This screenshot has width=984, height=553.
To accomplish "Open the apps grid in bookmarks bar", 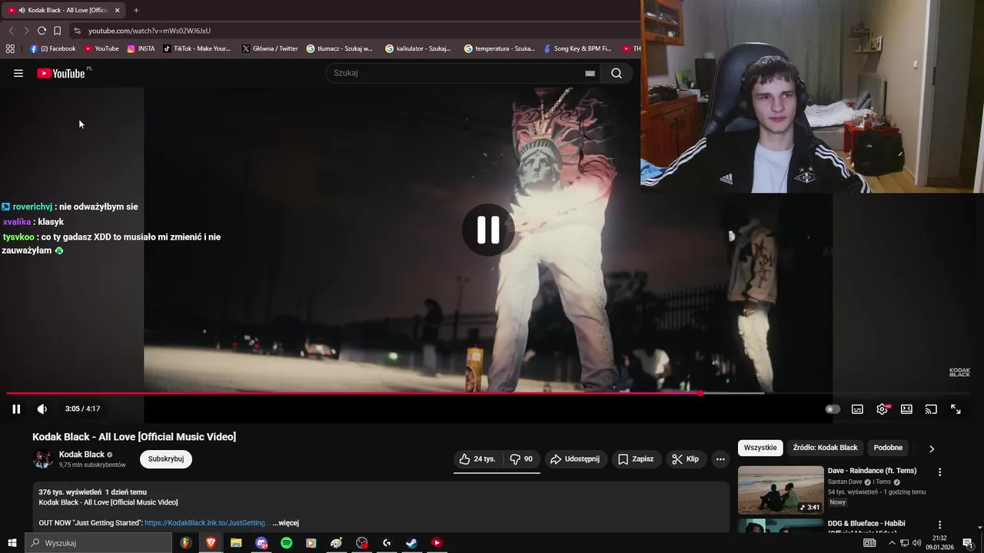I will point(10,48).
